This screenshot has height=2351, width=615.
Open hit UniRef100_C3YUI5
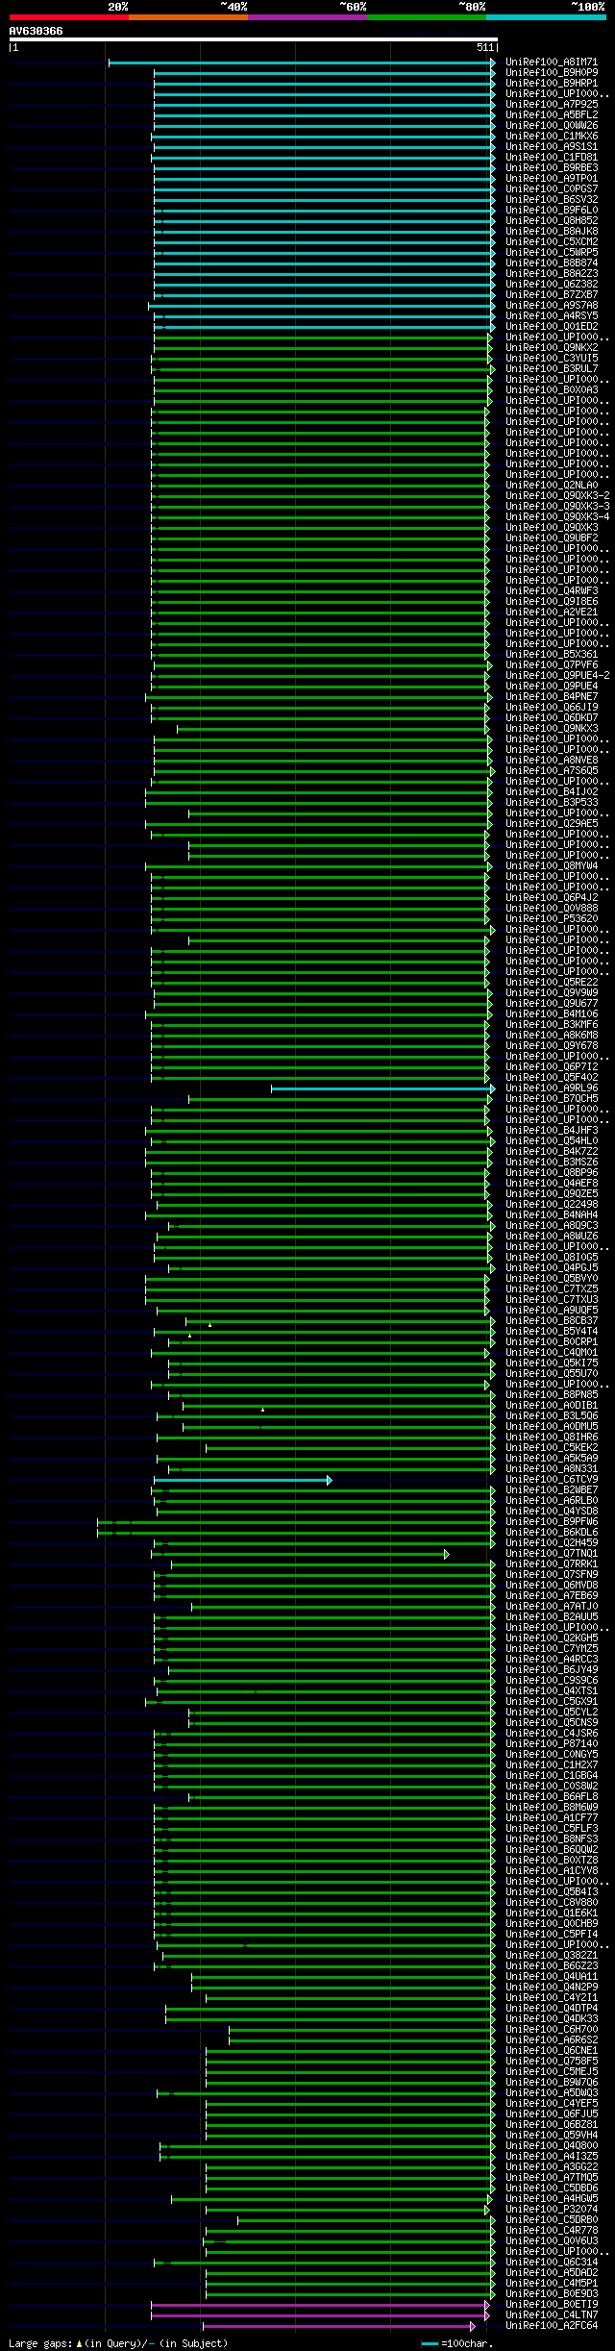(552, 359)
